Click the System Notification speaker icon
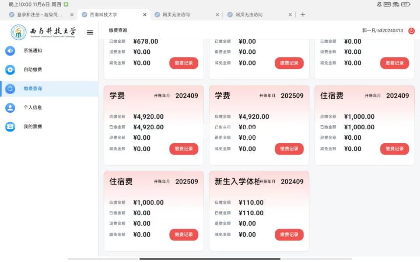Image resolution: width=420 pixels, height=262 pixels. (10, 51)
